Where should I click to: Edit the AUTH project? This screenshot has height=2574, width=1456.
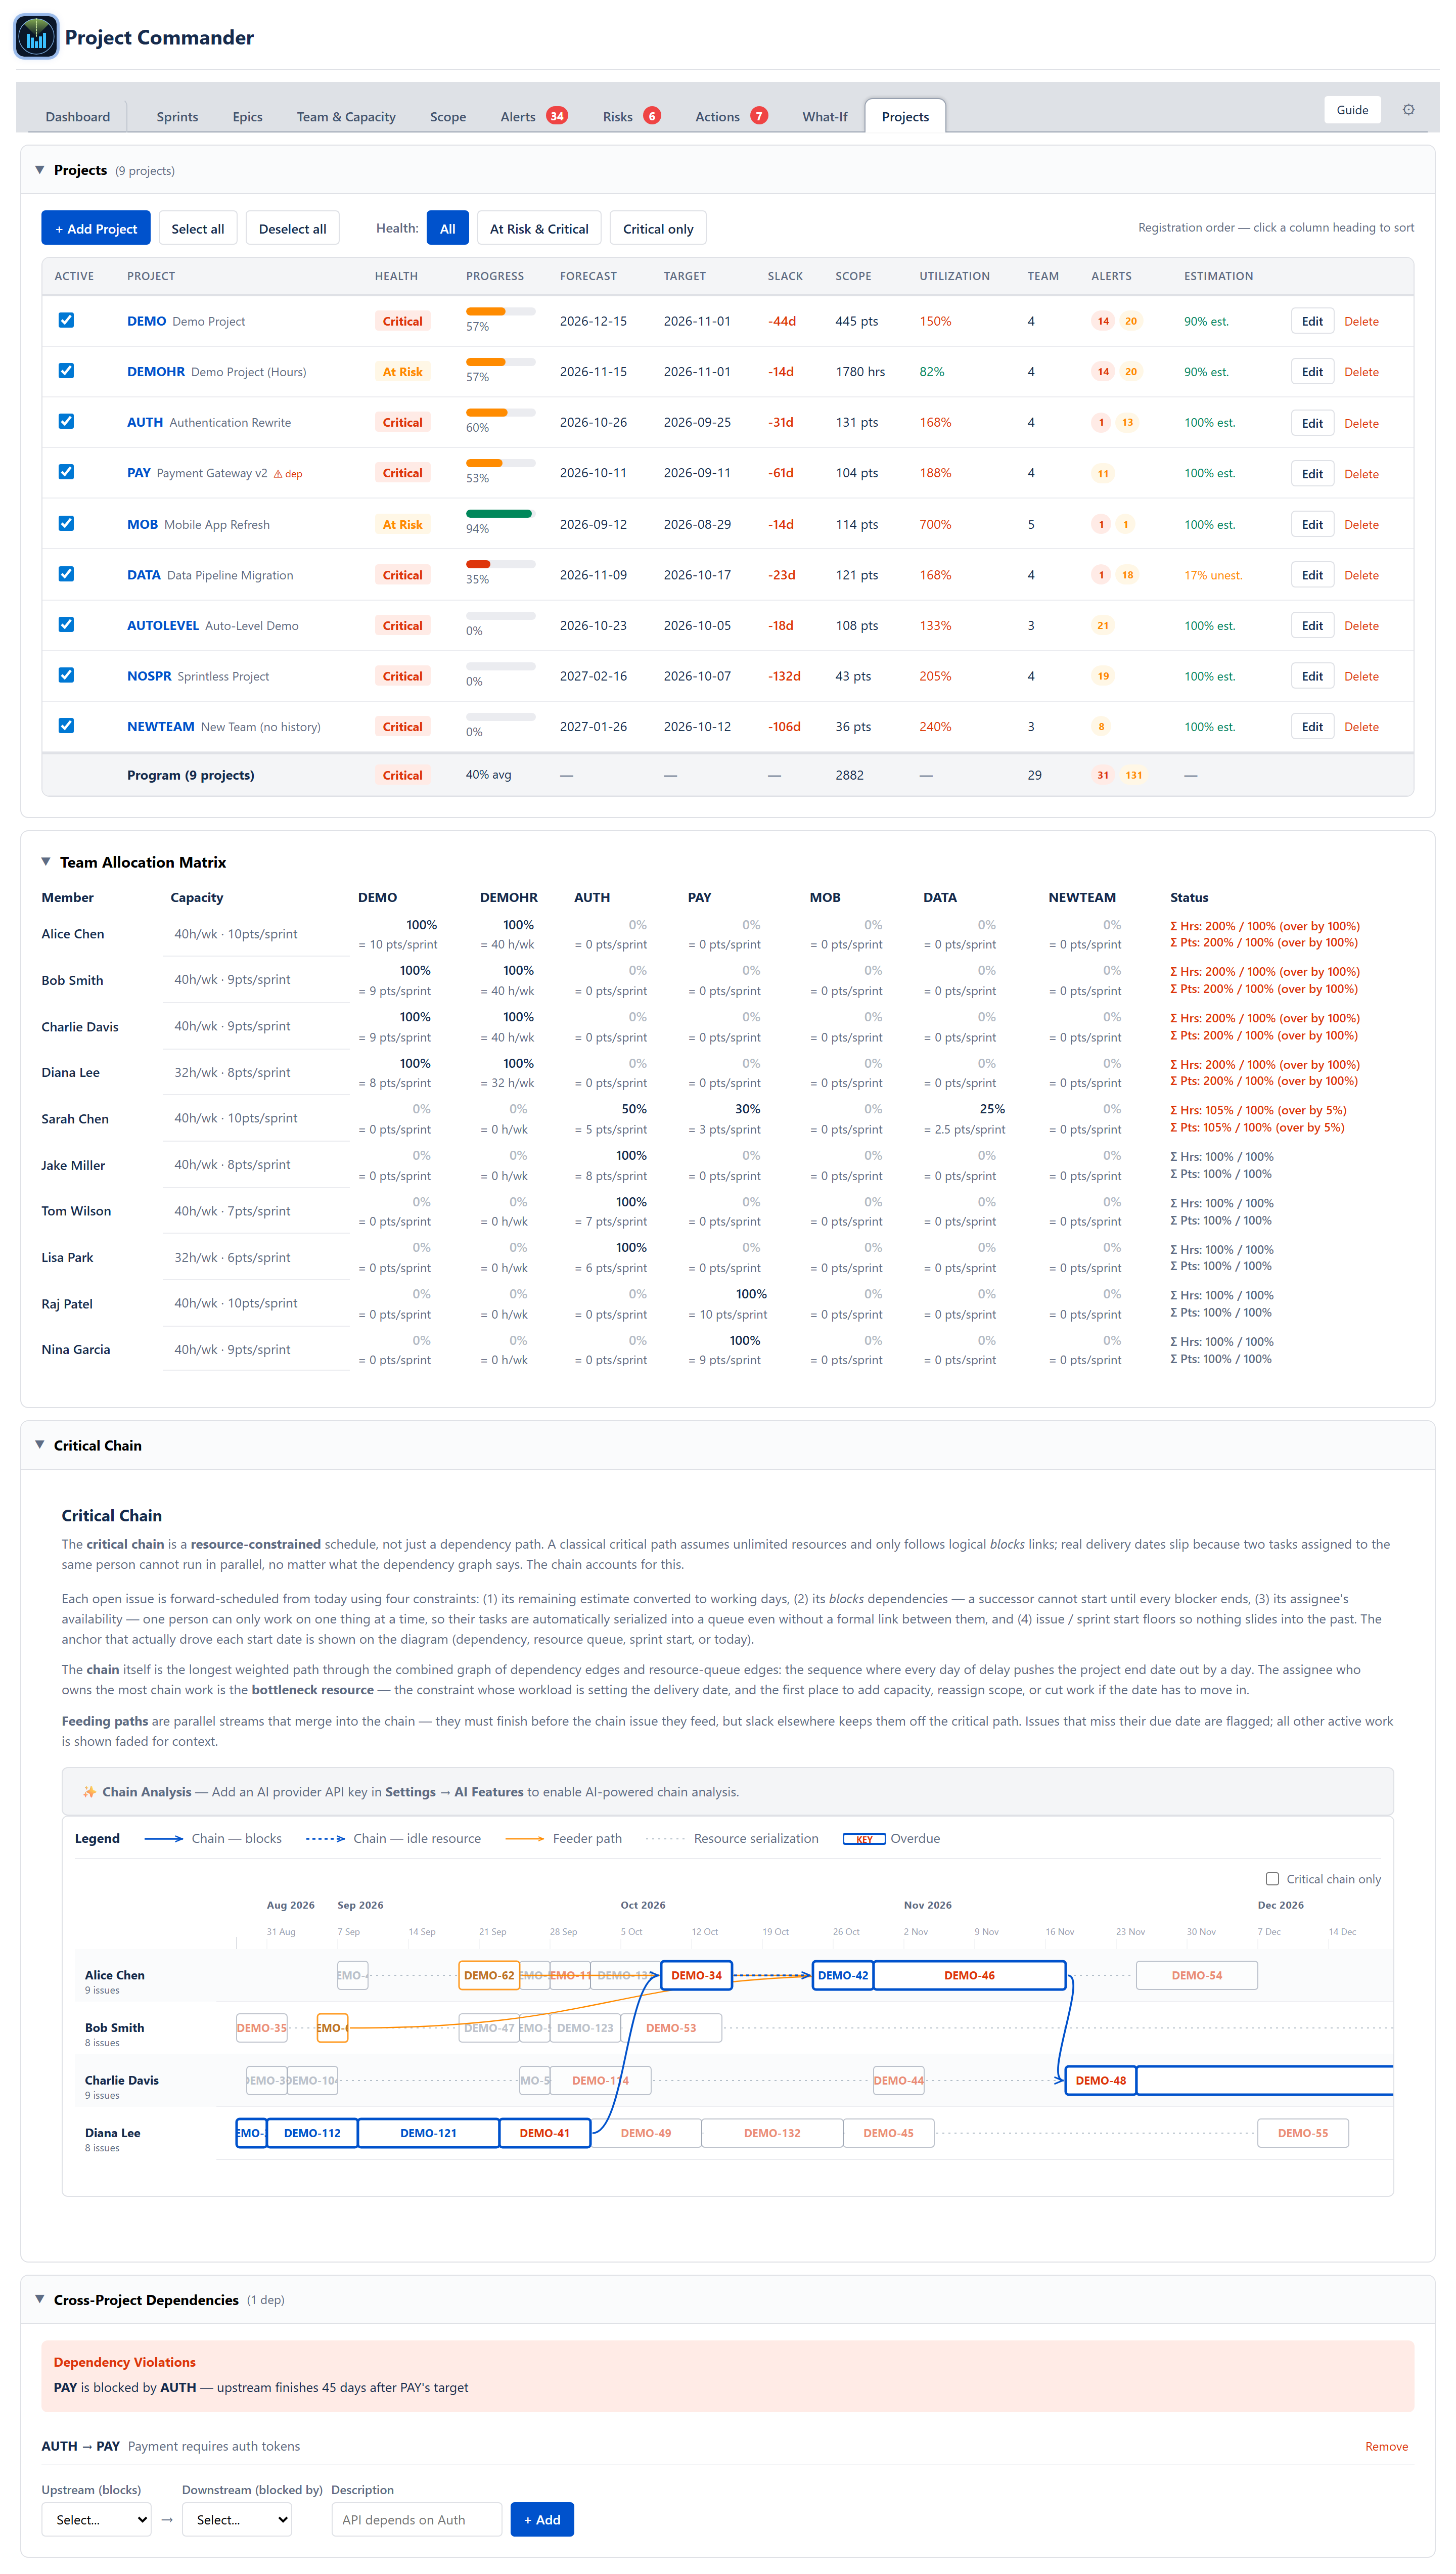pyautogui.click(x=1312, y=423)
